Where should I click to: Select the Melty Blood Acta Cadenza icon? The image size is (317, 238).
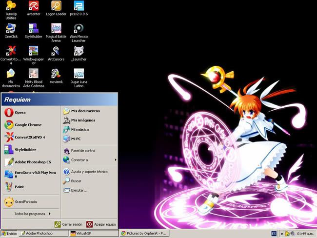[x=34, y=78]
